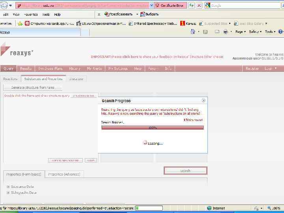The height and width of the screenshot is (213, 284).
Task: Expand the Преобразовать dropdown arrow
Action: click(x=137, y=14)
